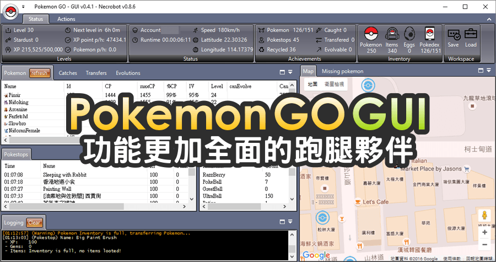
Task: Zoom in on the map
Action: click(x=484, y=232)
